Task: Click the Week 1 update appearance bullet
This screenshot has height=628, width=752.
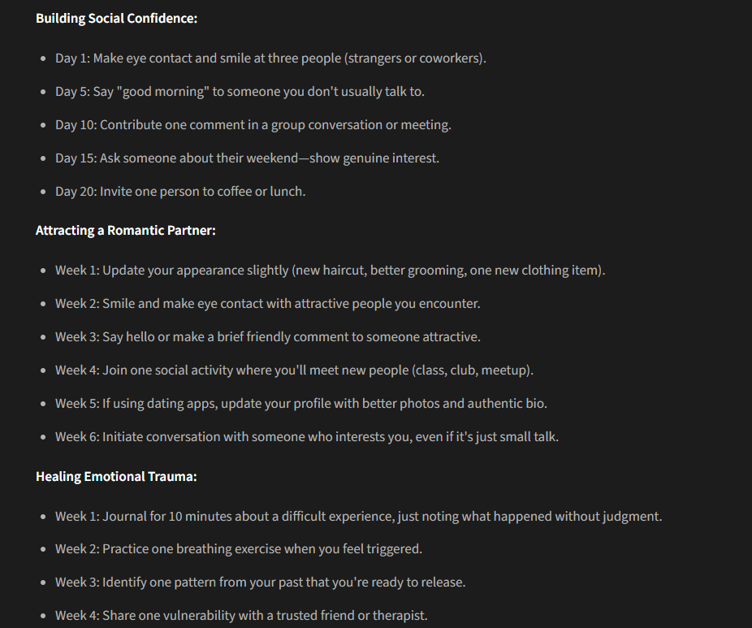Action: (x=330, y=271)
